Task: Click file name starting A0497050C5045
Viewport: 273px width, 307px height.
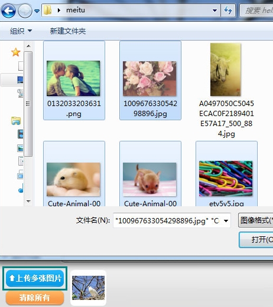Action: [226, 118]
